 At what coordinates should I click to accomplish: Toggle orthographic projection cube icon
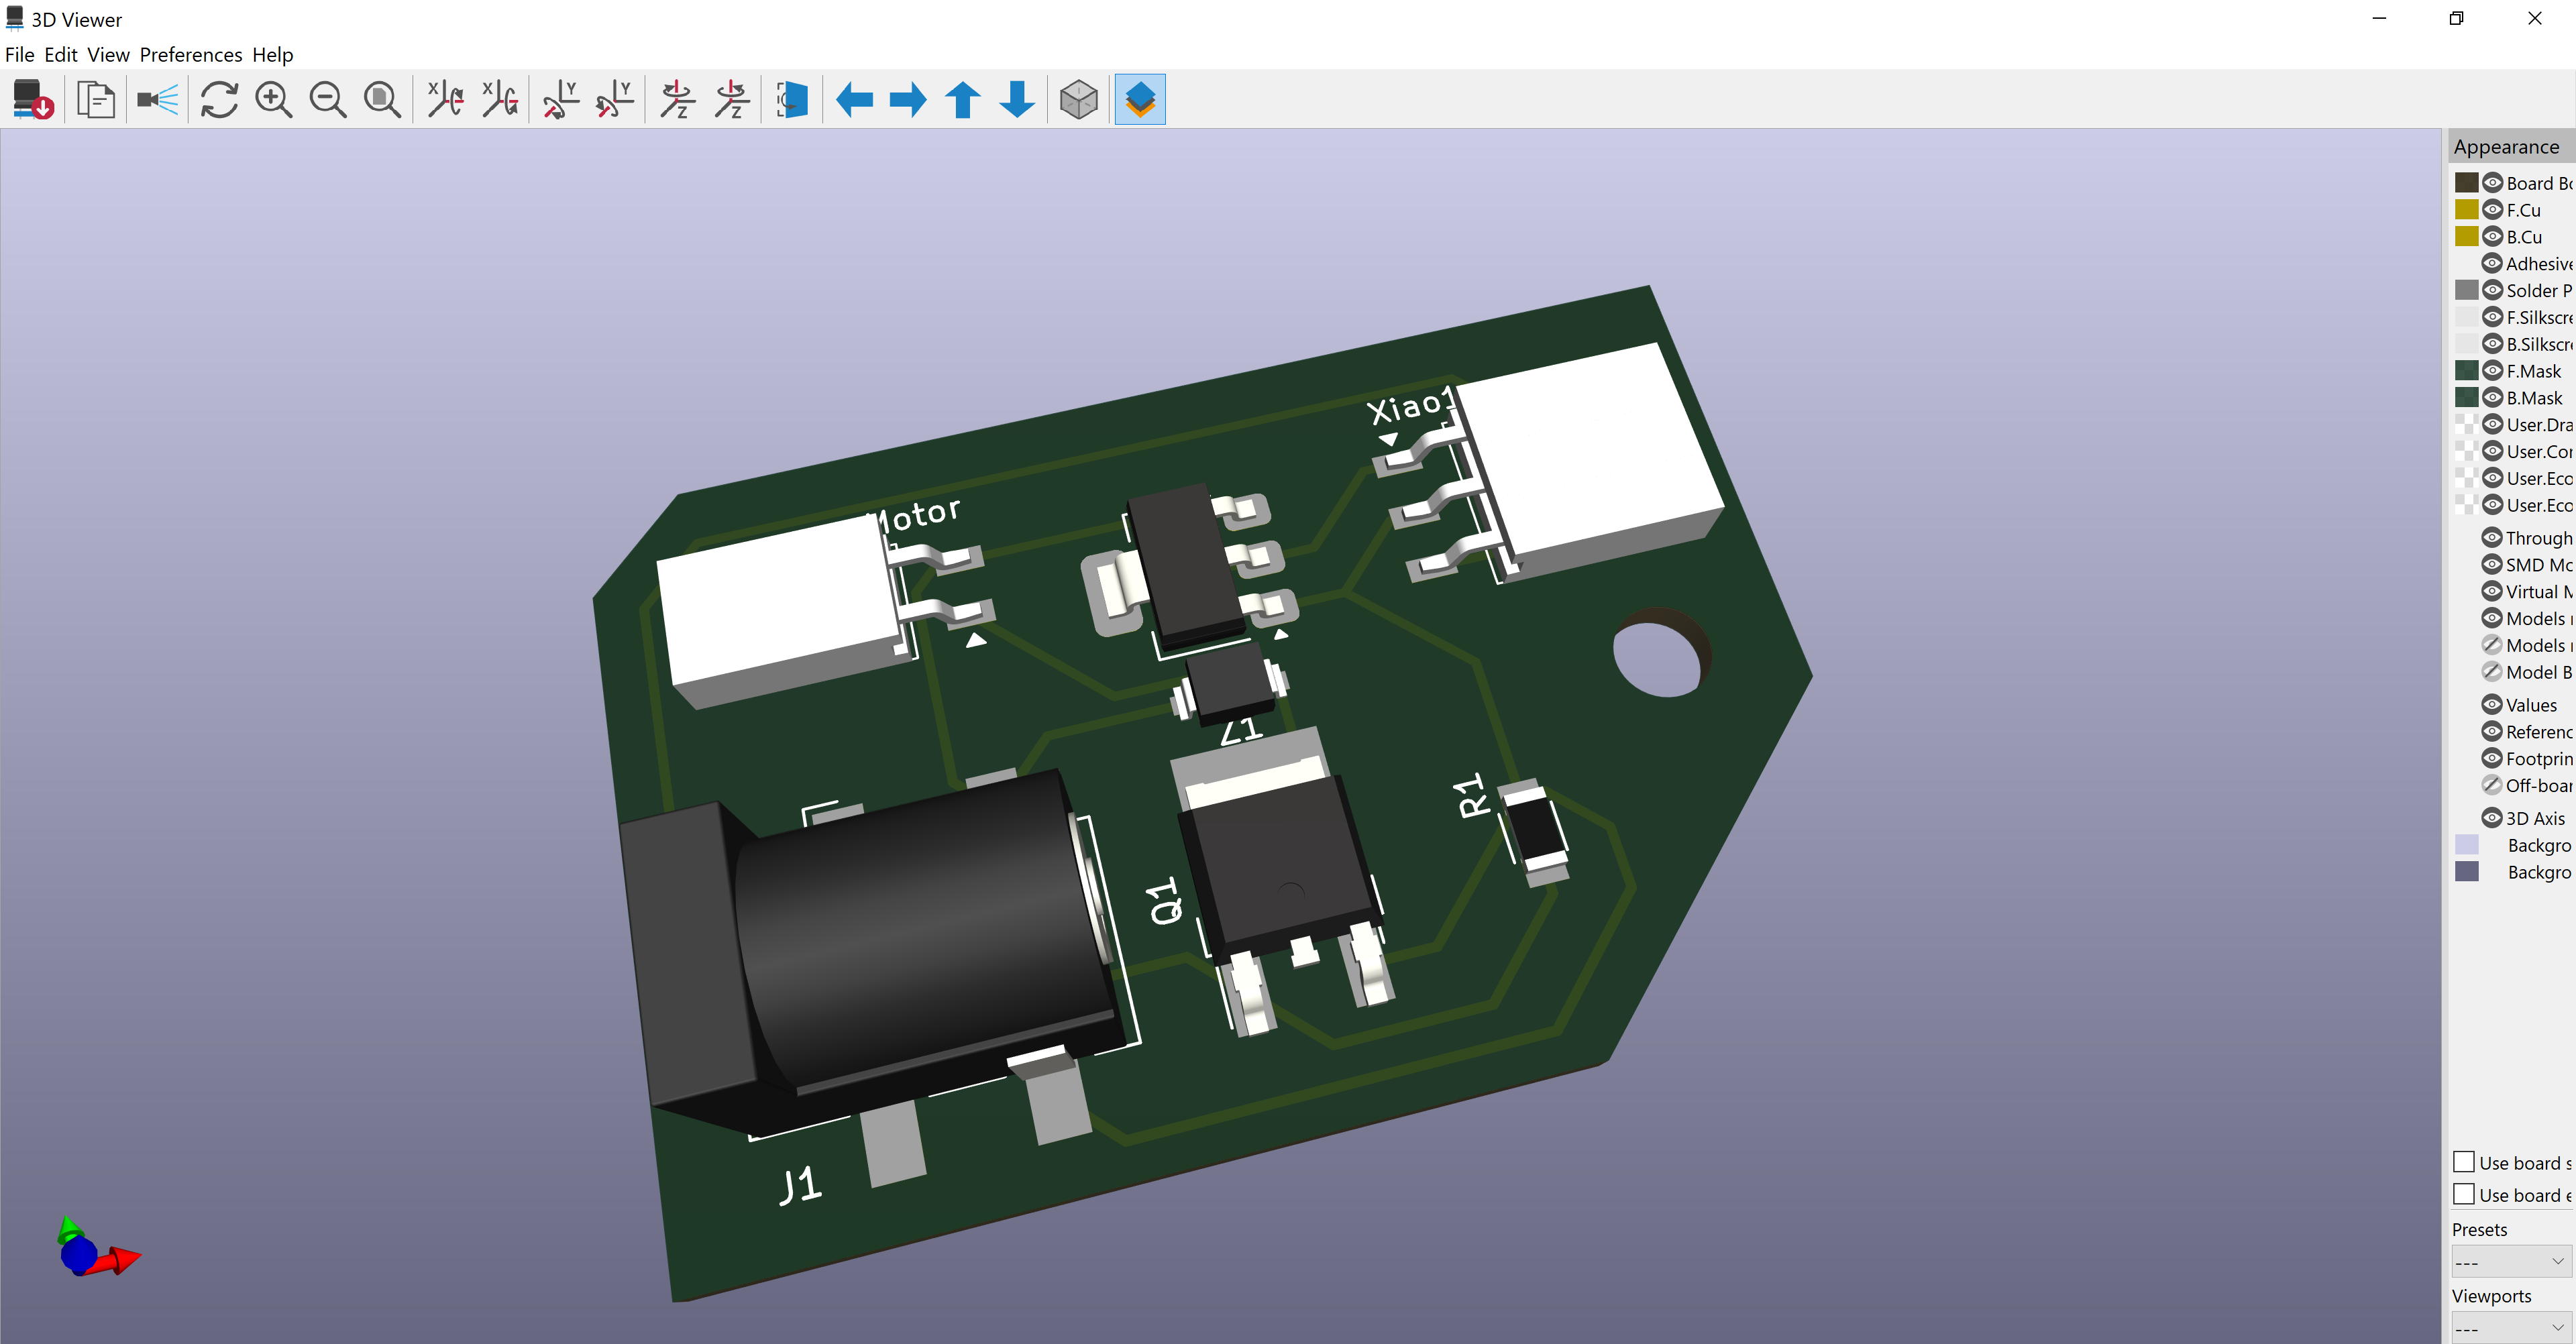point(1079,99)
